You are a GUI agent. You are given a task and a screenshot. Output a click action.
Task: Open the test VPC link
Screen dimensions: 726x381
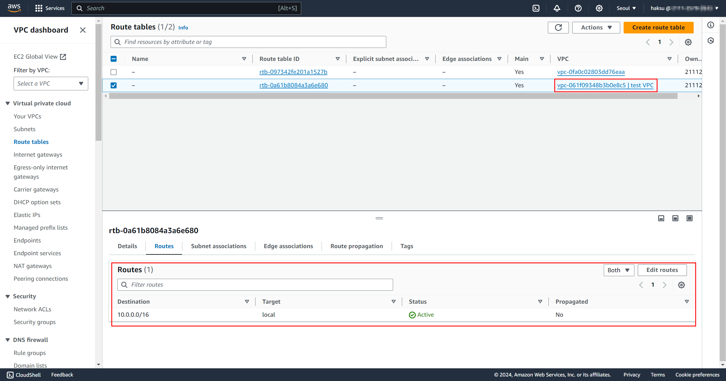pyautogui.click(x=605, y=85)
